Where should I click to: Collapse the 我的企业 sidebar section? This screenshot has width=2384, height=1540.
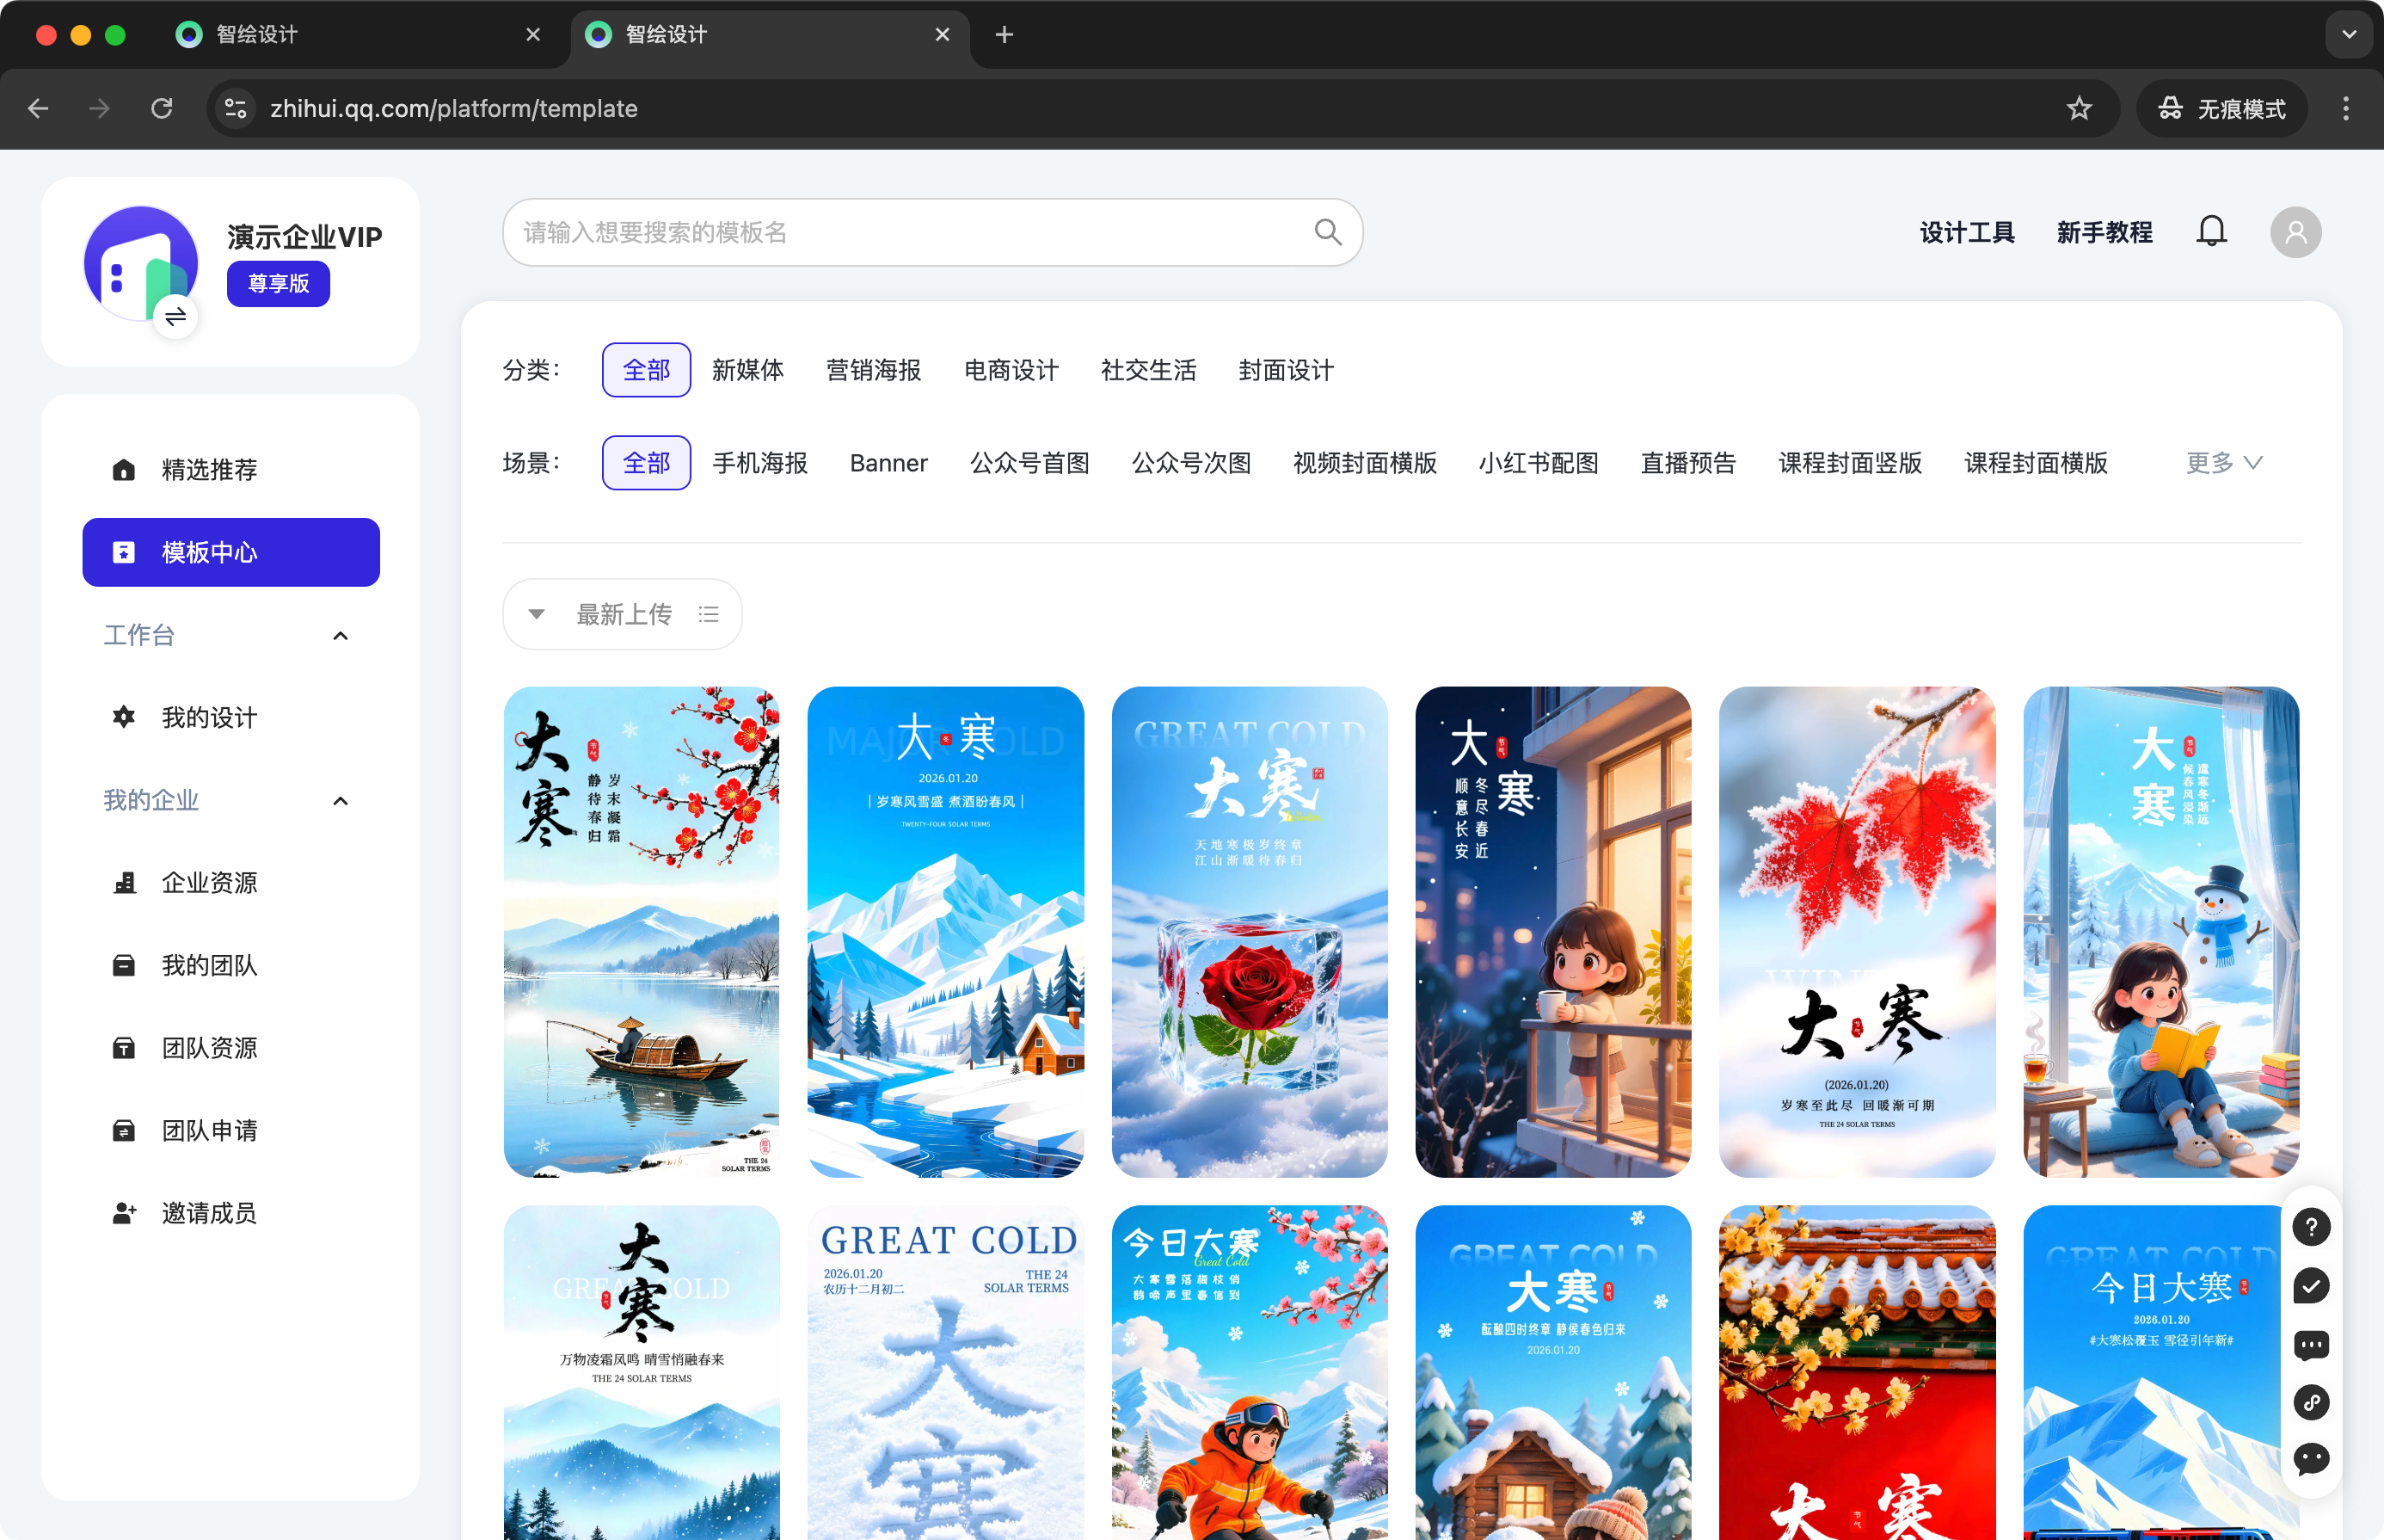coord(340,801)
